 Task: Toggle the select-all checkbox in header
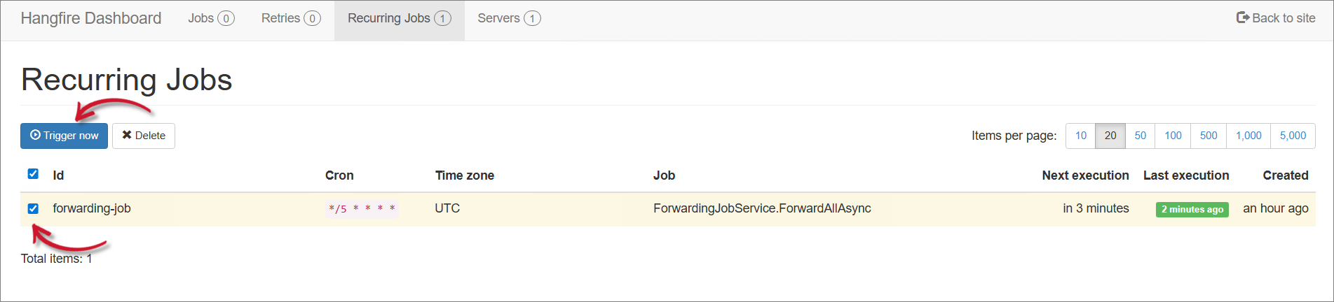point(33,173)
